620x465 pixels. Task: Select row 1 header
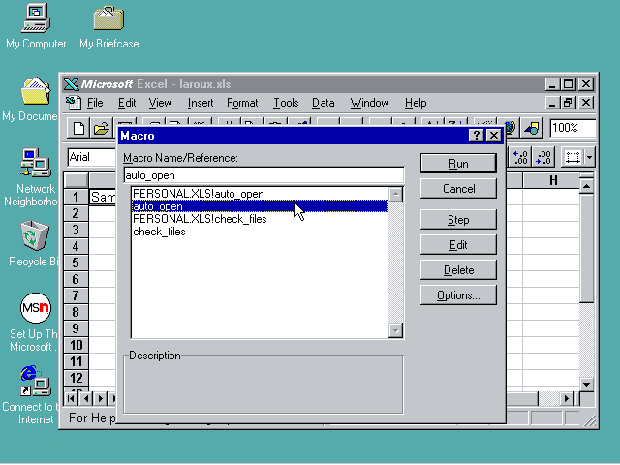(76, 197)
